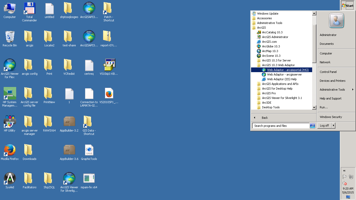Image resolution: width=356 pixels, height=200 pixels.
Task: Select the Mozilla Firefox desktop shortcut
Action: pyautogui.click(x=10, y=152)
